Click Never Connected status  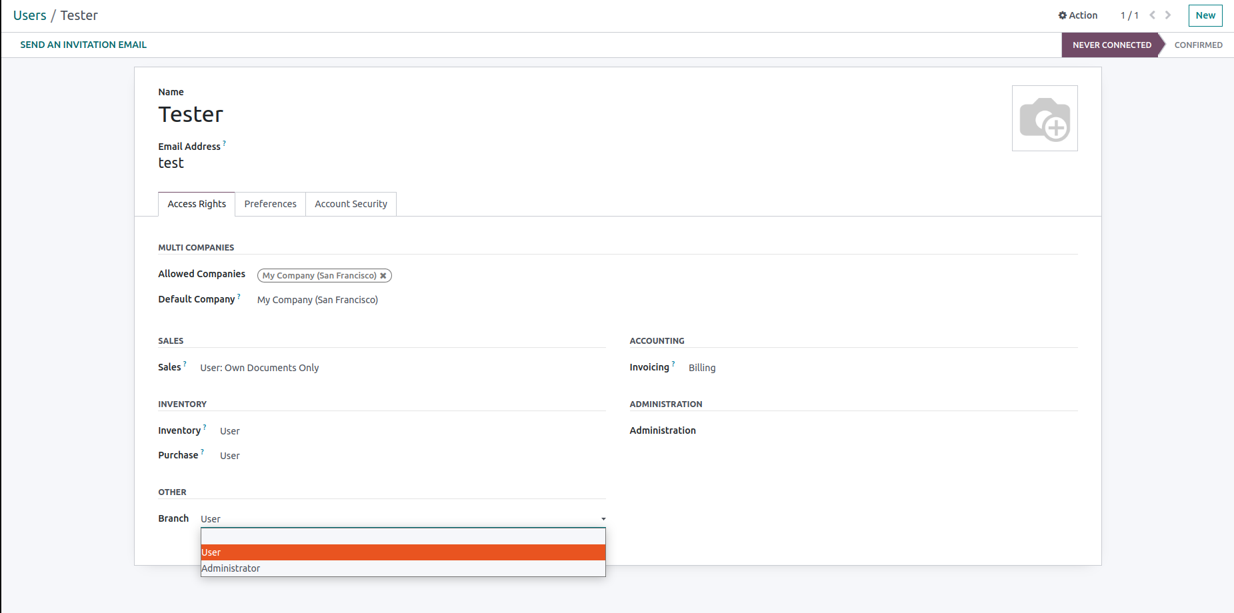(1112, 45)
